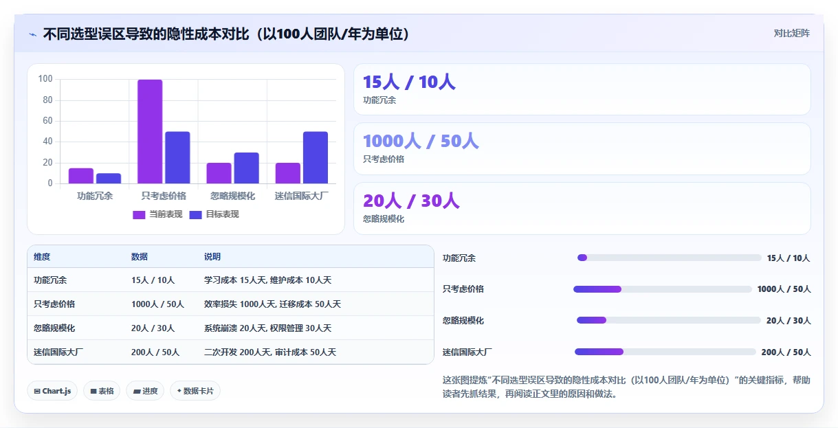Click the cell 二次开发 200人天, 审计成本 50人天
The width and height of the screenshot is (838, 428).
pos(270,352)
